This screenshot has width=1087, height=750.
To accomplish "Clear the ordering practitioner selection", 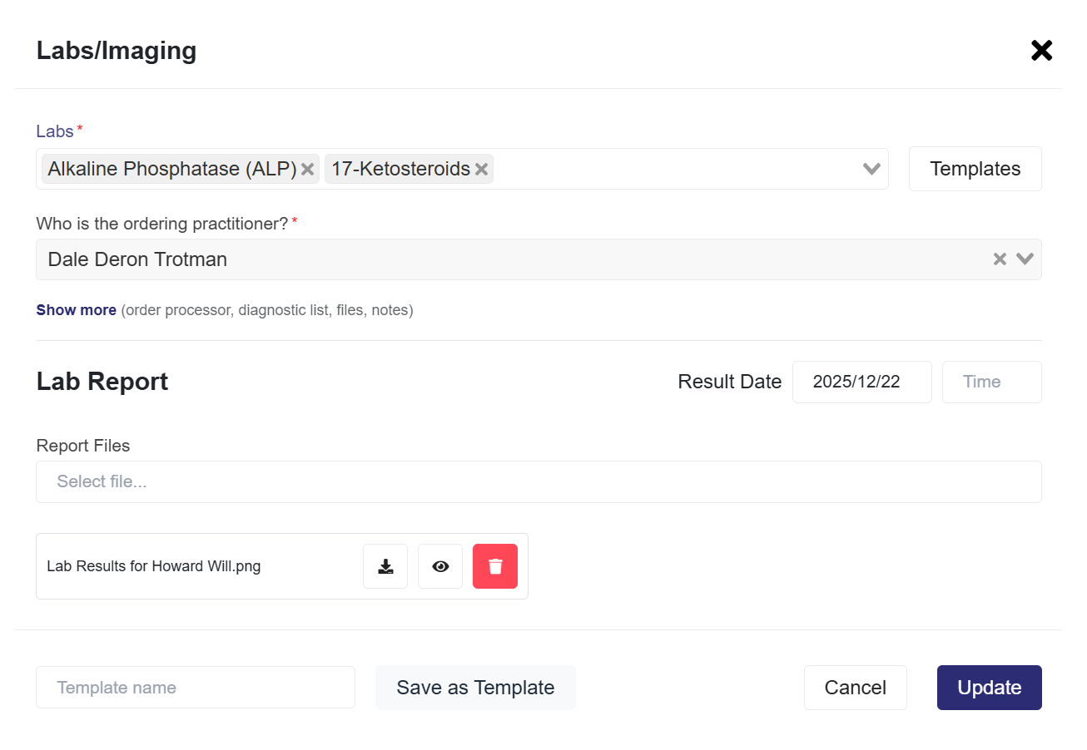I will pos(1000,259).
